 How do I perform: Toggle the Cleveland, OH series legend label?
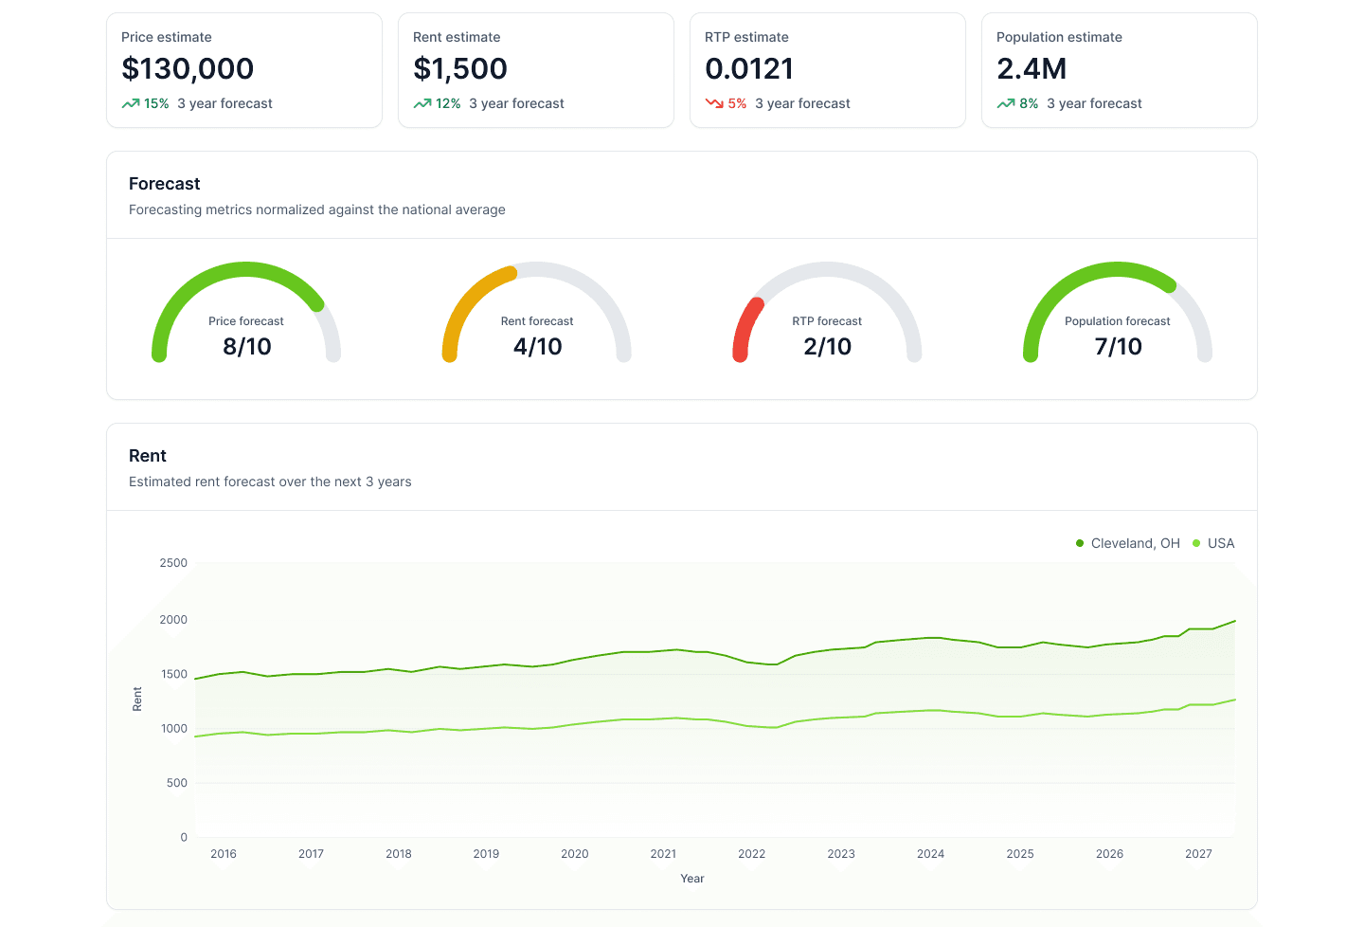click(x=1136, y=543)
